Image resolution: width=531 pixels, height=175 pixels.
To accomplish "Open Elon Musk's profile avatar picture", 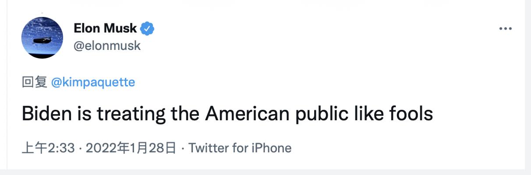I will (42, 38).
